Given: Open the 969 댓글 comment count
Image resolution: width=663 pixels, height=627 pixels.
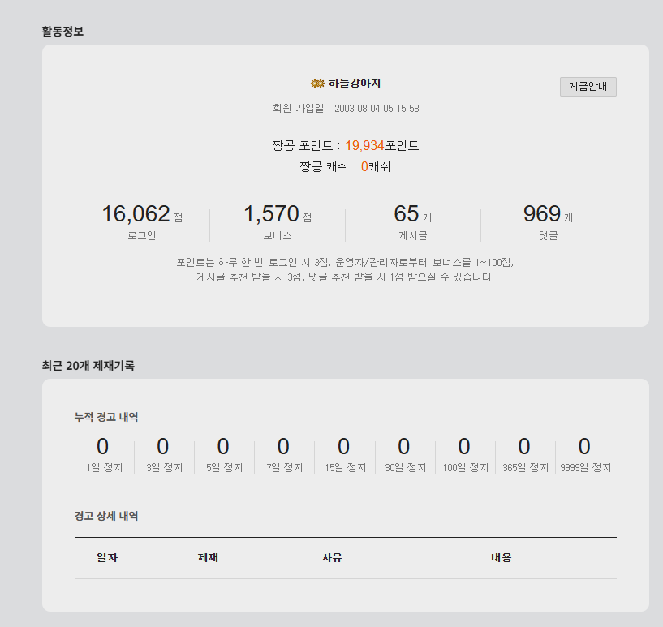Looking at the screenshot, I should [541, 214].
